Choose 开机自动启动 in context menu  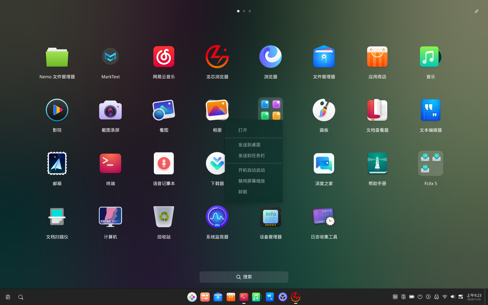pyautogui.click(x=253, y=170)
